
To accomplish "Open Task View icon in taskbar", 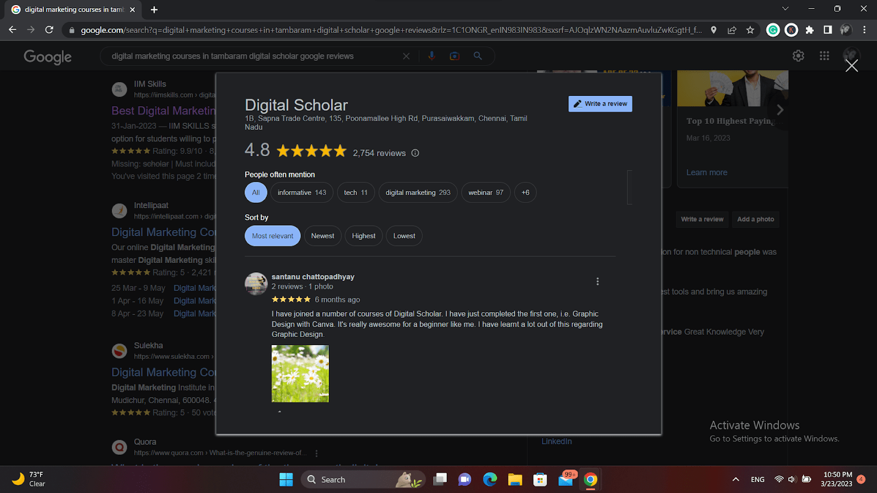I will pyautogui.click(x=440, y=479).
